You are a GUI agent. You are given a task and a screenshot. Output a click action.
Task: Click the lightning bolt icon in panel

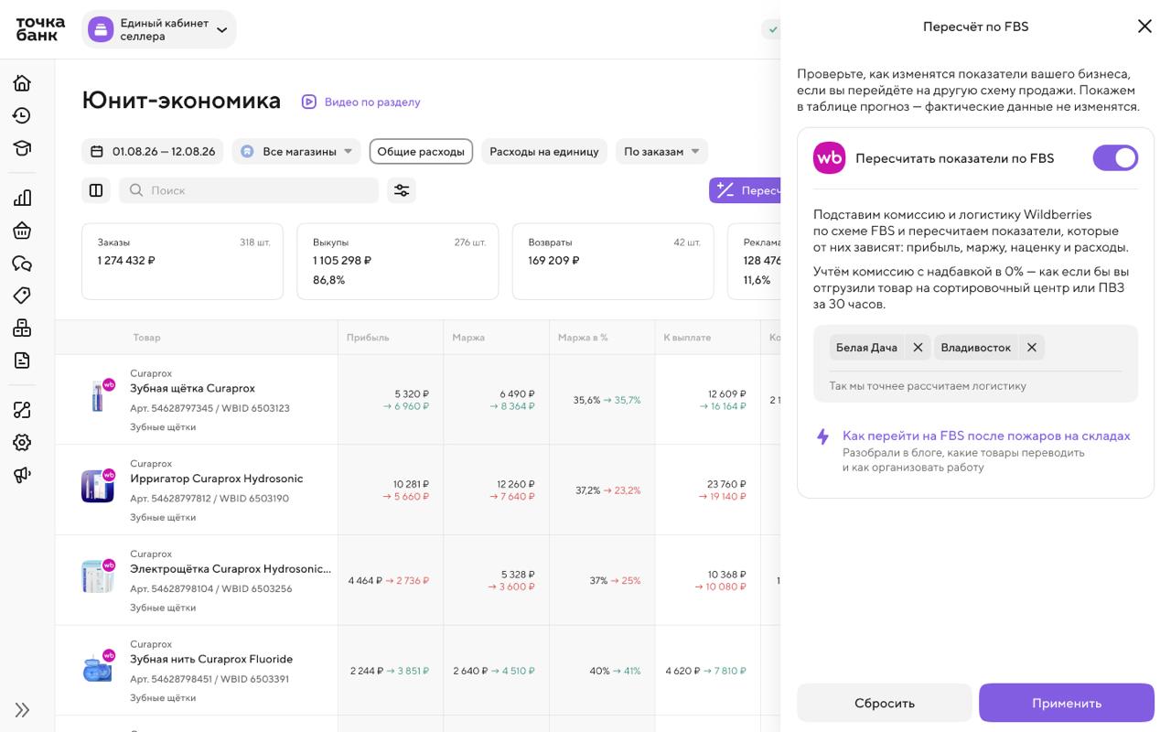[822, 436]
